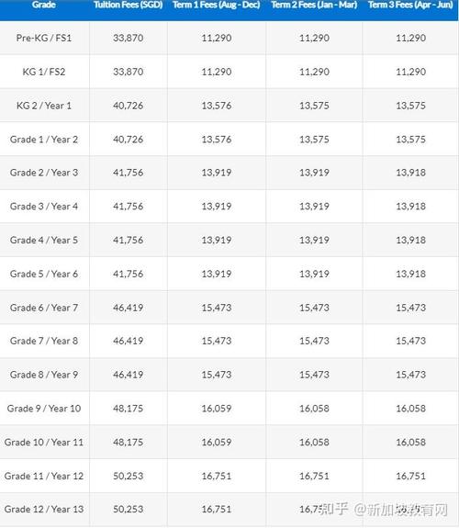This screenshot has width=459, height=528.
Task: Select the Pre-KG / FS1 row label
Action: (x=44, y=38)
